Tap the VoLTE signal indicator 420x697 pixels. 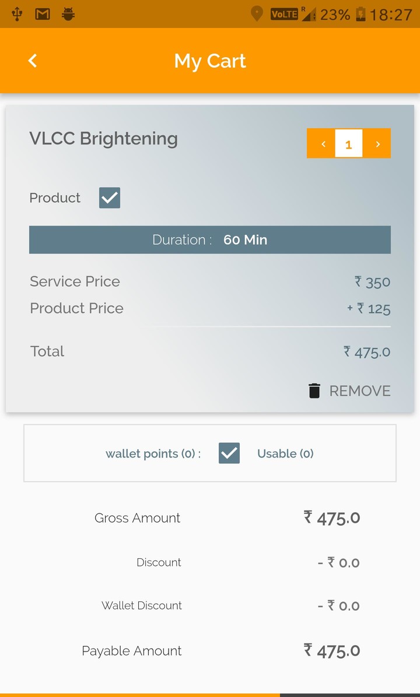[x=284, y=14]
